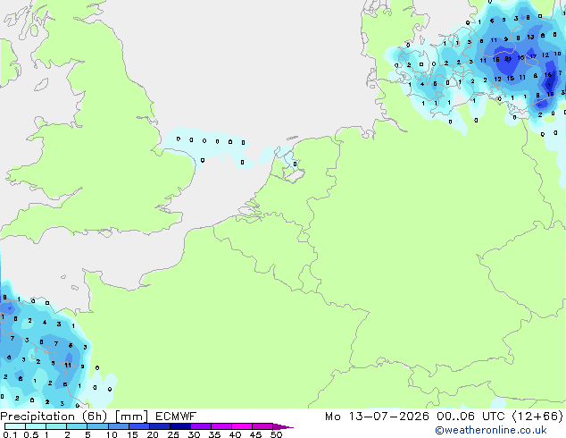This screenshot has width=566, height=438.
Task: Click legend label '50'
Action: point(276,434)
